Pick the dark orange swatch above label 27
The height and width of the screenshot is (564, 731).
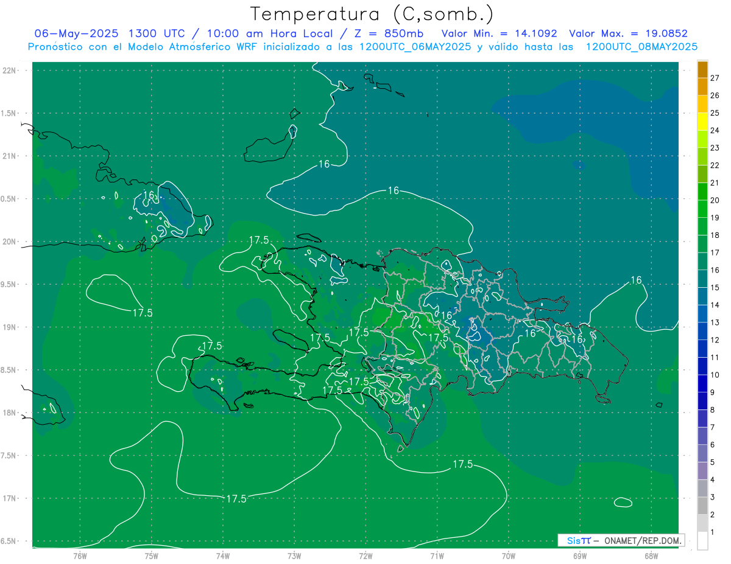coord(702,69)
